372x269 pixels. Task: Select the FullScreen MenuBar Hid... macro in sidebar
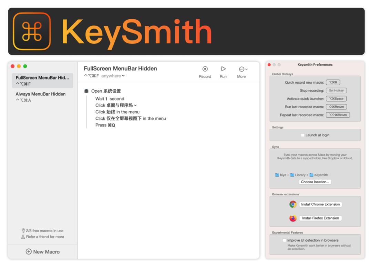tap(42, 80)
